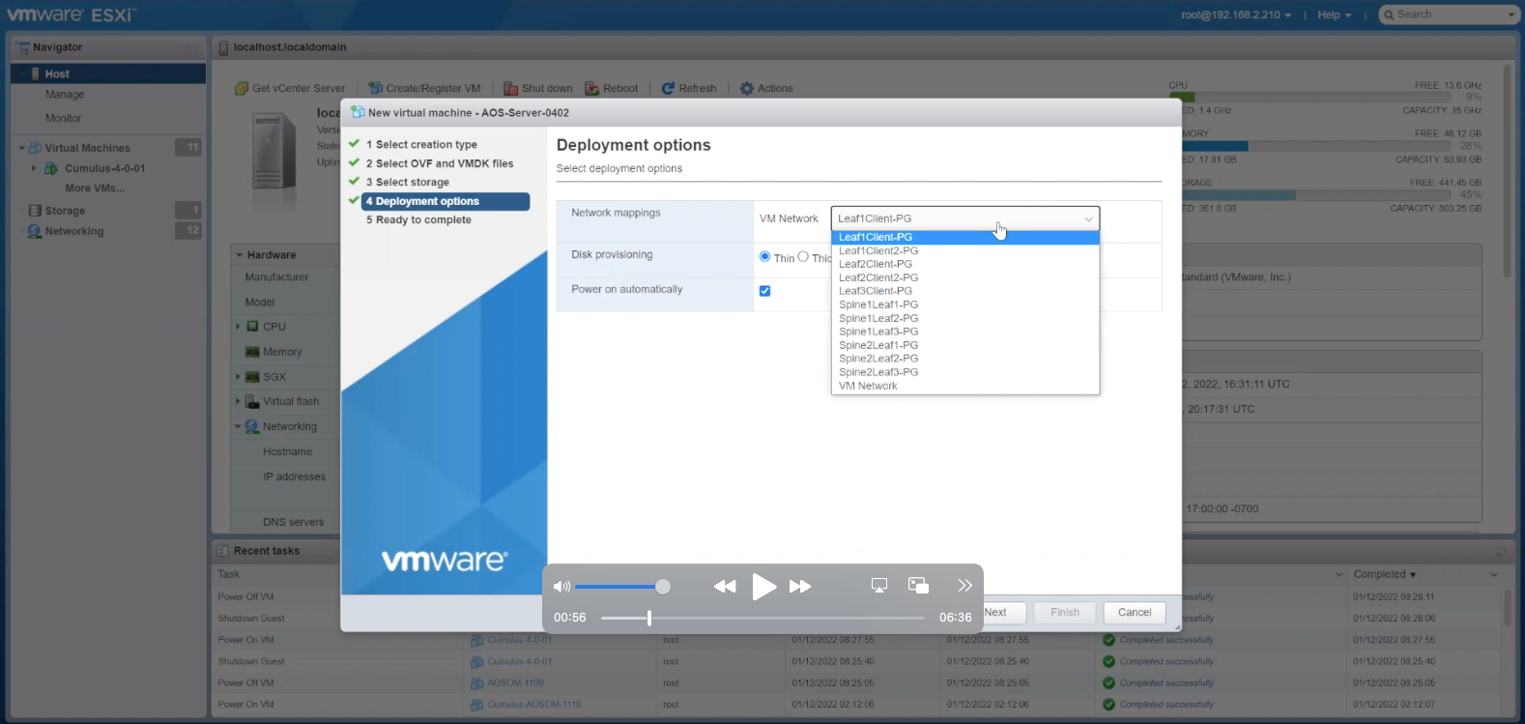Click the picture-in-picture icon
The height and width of the screenshot is (724, 1525).
point(918,586)
